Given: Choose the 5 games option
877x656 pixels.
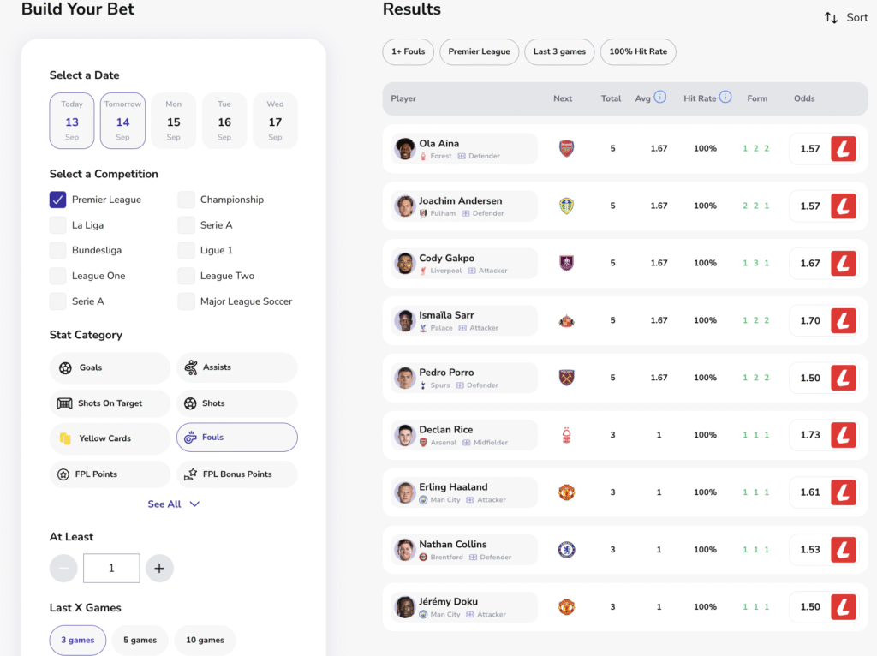Looking at the screenshot, I should 140,640.
